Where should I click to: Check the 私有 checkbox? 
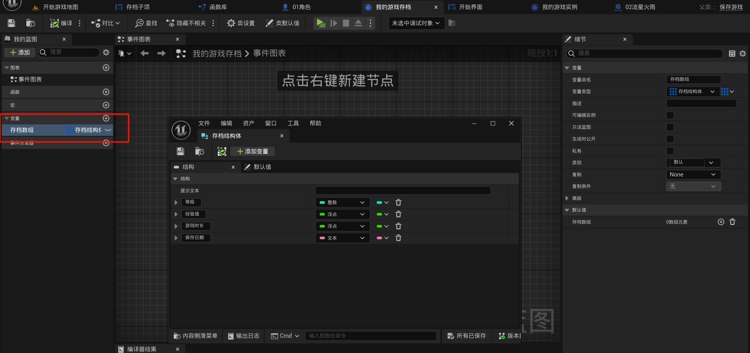pos(670,151)
